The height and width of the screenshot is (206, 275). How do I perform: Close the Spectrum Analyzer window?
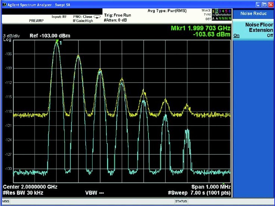click(x=271, y=5)
